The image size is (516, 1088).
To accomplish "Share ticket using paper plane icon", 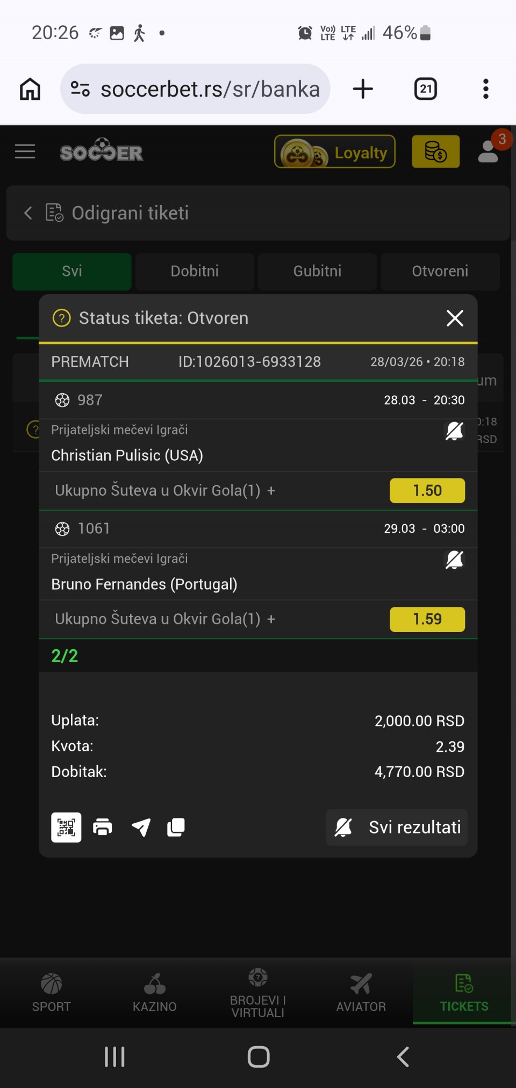I will [141, 827].
